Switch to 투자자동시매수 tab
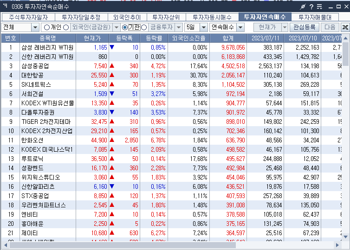 coord(212,17)
